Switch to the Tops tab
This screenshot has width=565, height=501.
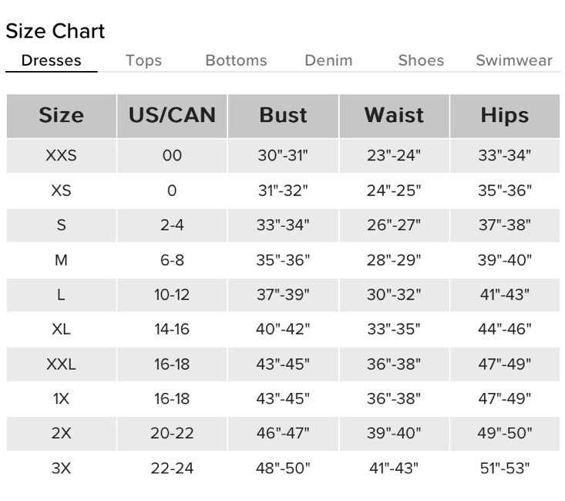click(x=143, y=60)
